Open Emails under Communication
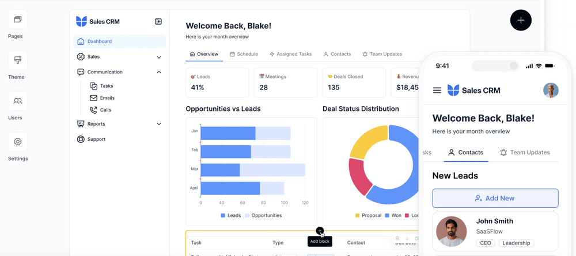576x256 pixels. click(107, 98)
